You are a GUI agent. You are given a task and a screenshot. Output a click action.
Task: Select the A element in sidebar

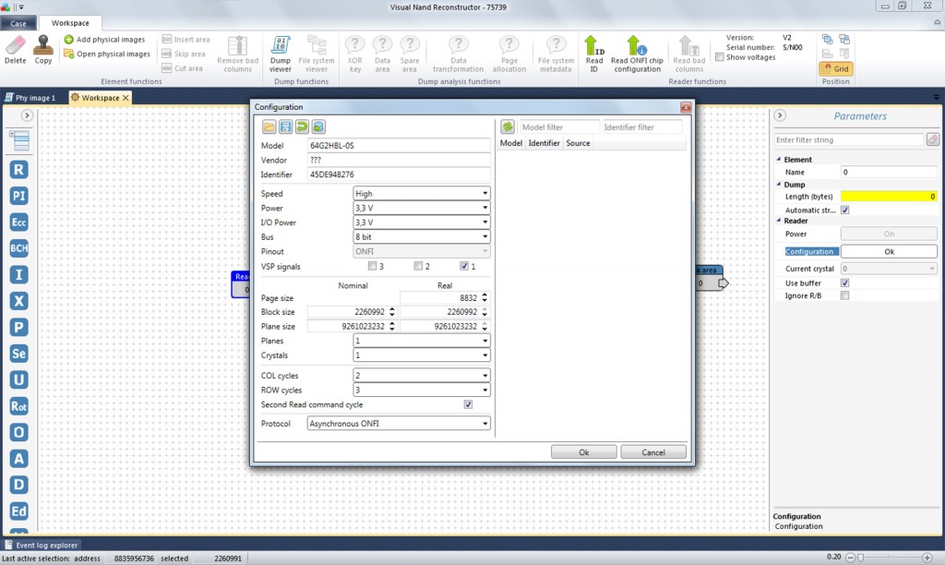(18, 459)
